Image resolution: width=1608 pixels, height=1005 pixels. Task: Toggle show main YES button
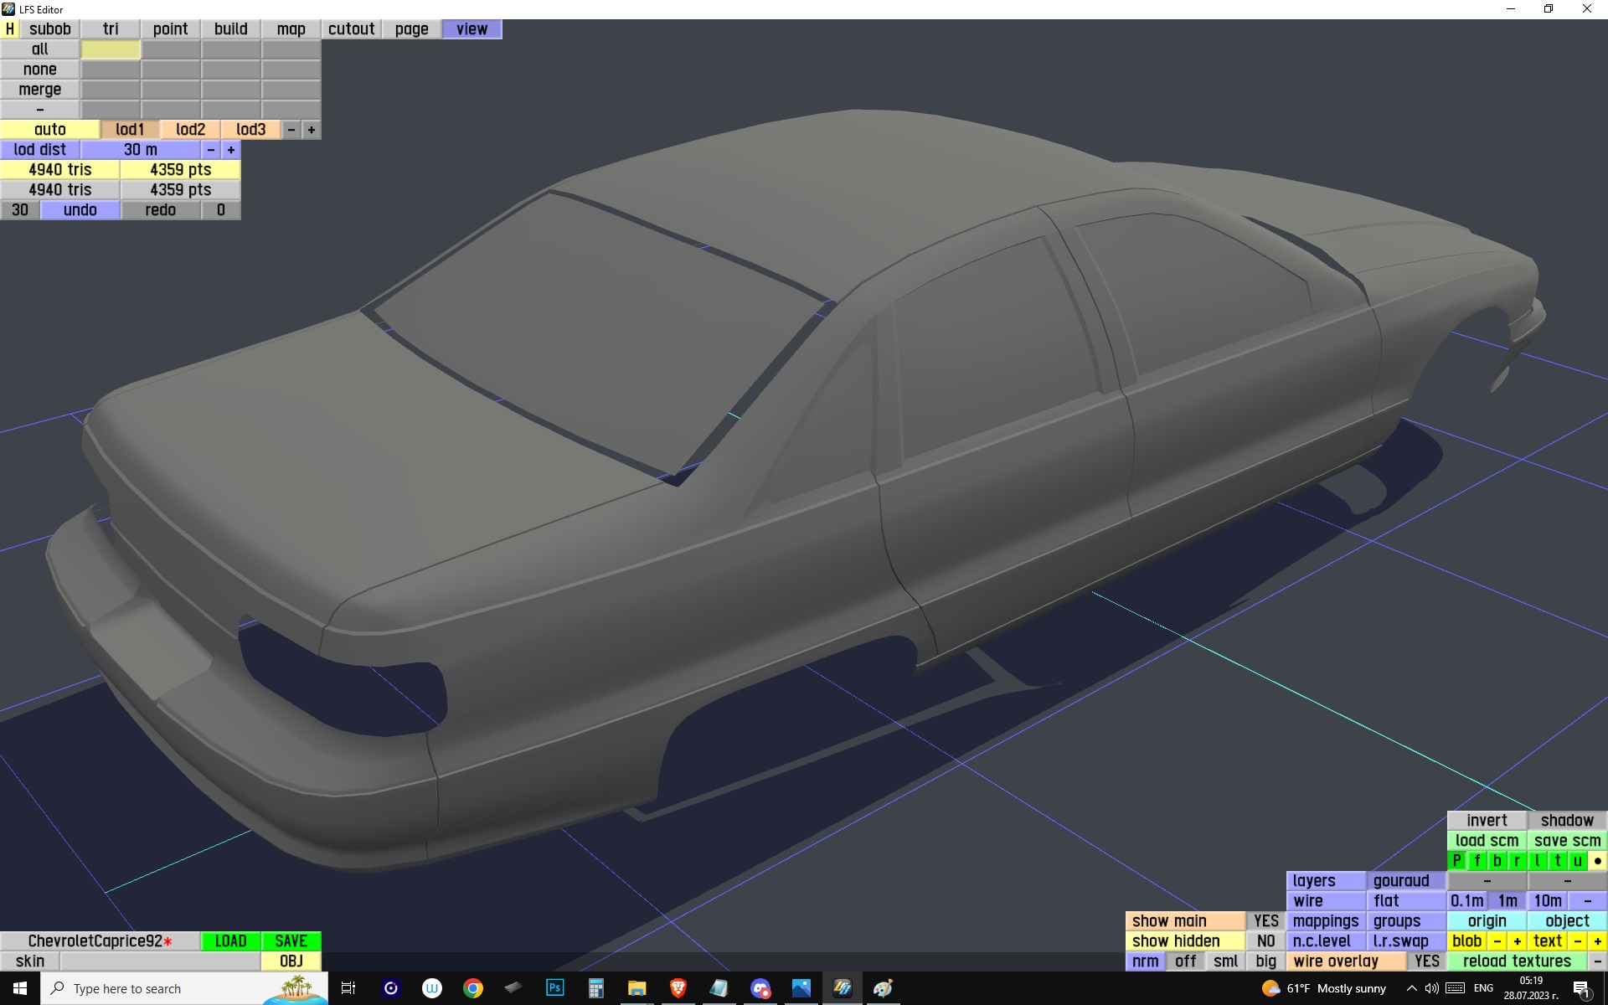tap(1265, 921)
